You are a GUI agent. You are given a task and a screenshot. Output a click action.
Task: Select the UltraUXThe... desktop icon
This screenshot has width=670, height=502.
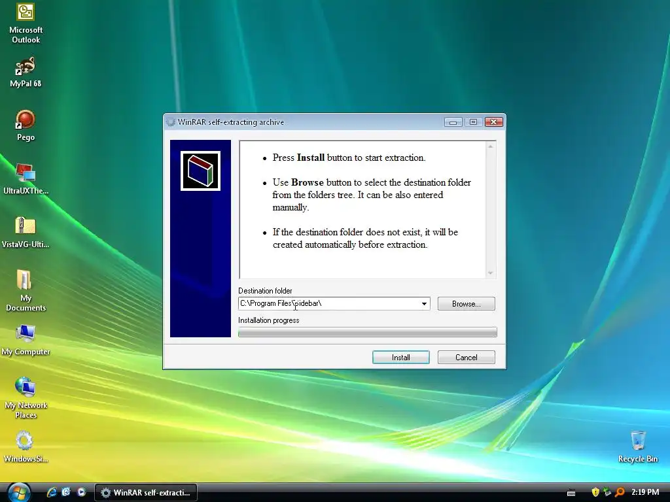click(26, 179)
